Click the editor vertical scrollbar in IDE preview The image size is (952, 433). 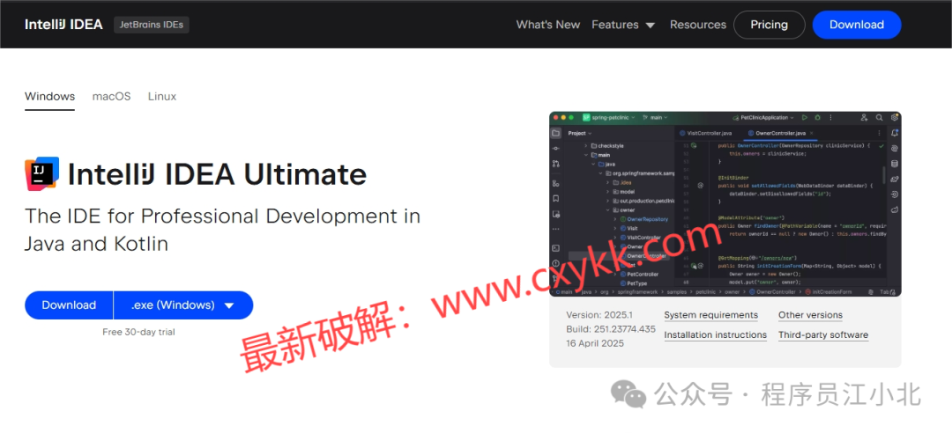coord(884,174)
